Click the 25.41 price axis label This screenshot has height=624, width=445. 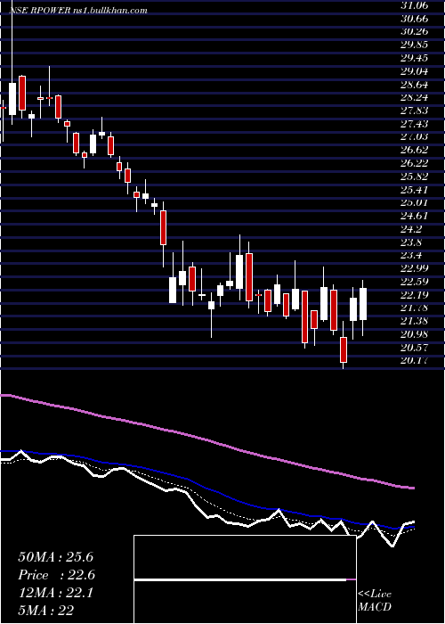[415, 189]
